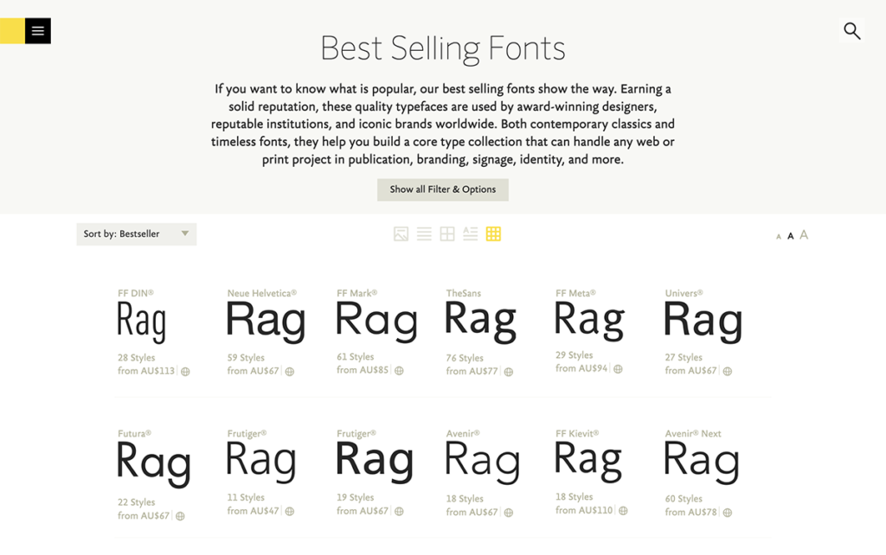This screenshot has width=886, height=555.
Task: Click the web font globe icon for FF DIN
Action: point(185,372)
